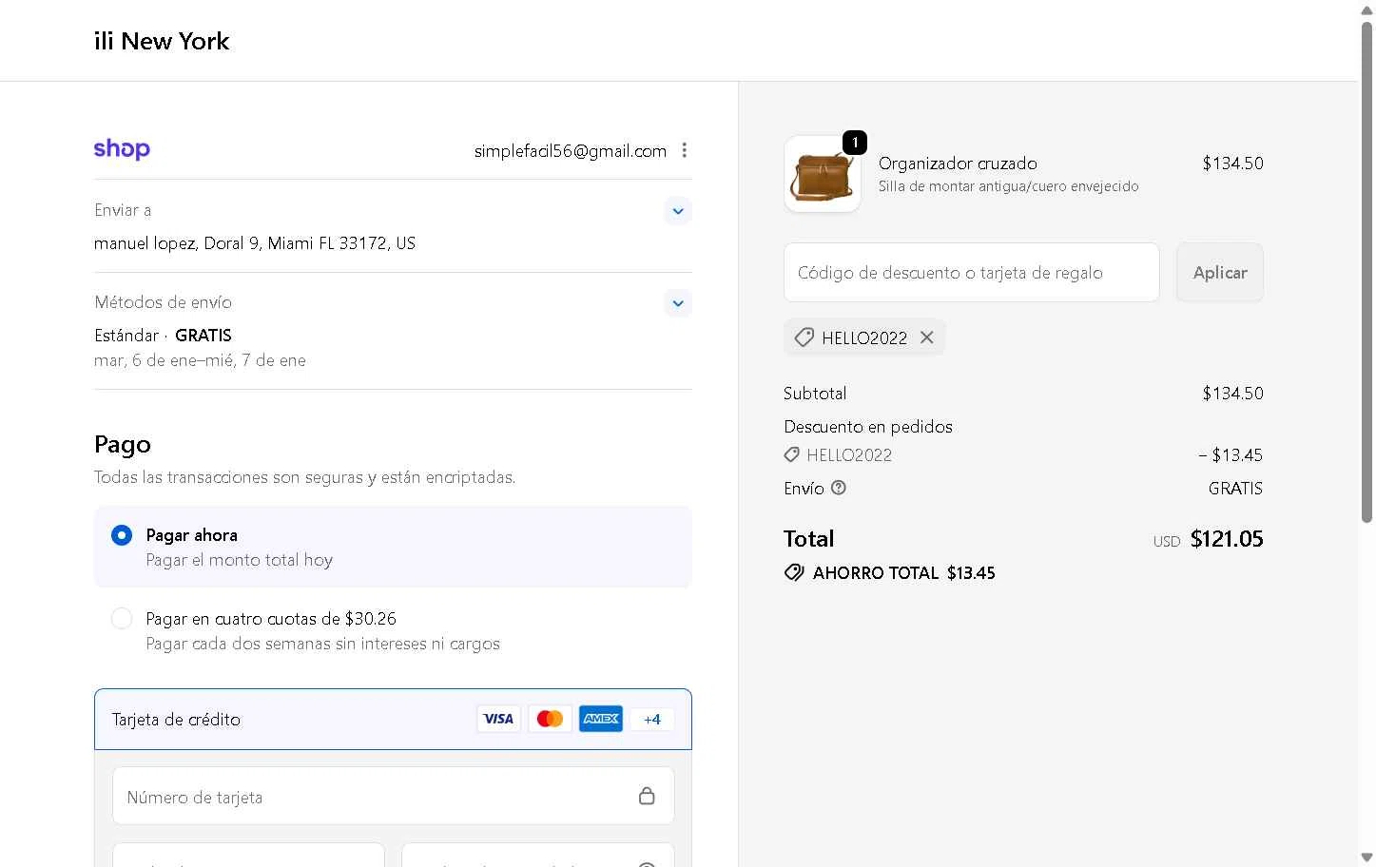
Task: Click the American Express card icon
Action: pos(601,719)
